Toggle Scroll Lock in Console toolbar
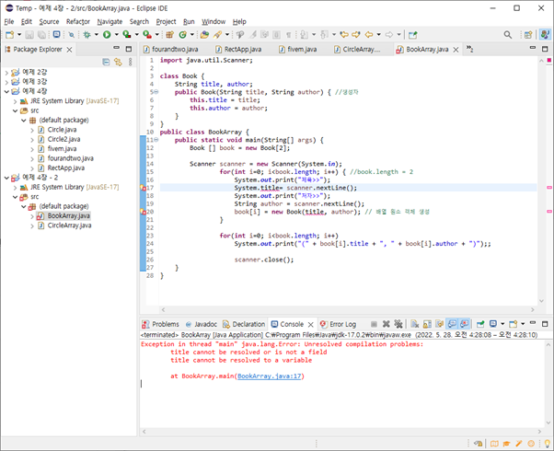 pos(427,324)
